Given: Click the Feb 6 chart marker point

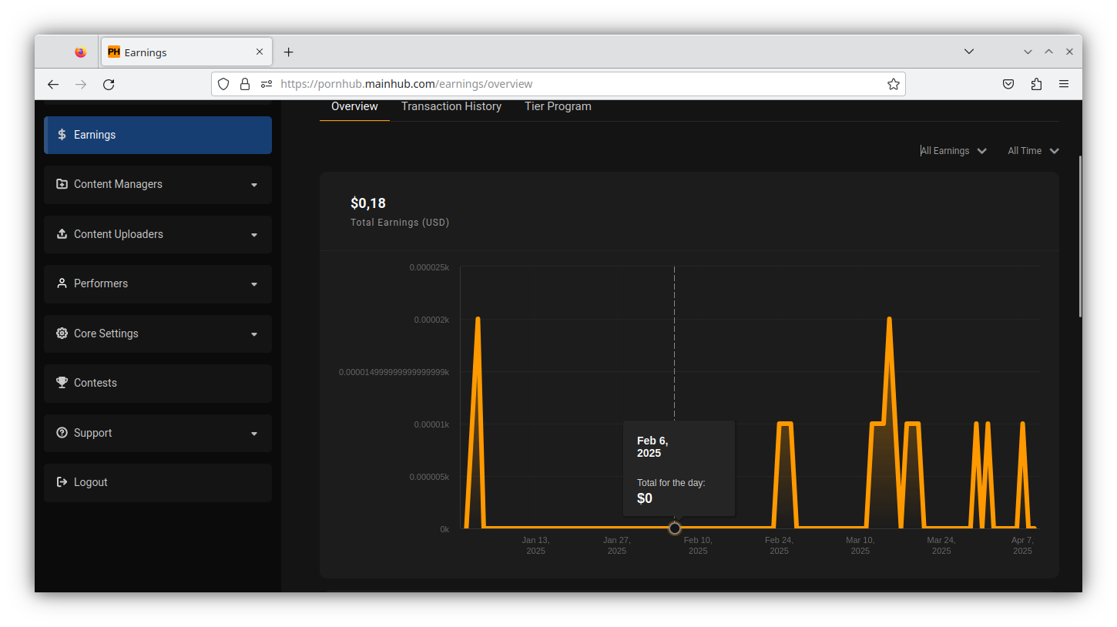Looking at the screenshot, I should click(674, 528).
